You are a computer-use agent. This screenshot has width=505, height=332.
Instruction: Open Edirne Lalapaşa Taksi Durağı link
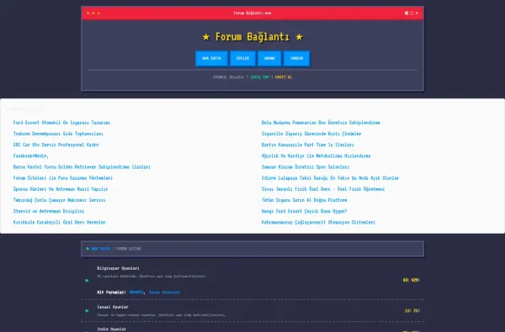[330, 178]
